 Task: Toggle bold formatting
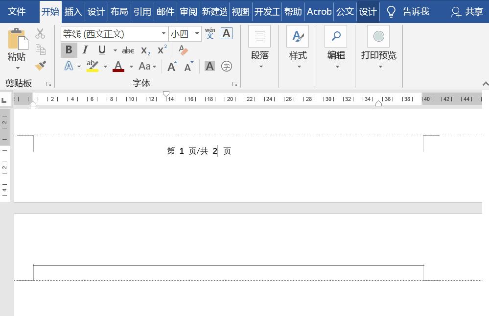pyautogui.click(x=69, y=50)
